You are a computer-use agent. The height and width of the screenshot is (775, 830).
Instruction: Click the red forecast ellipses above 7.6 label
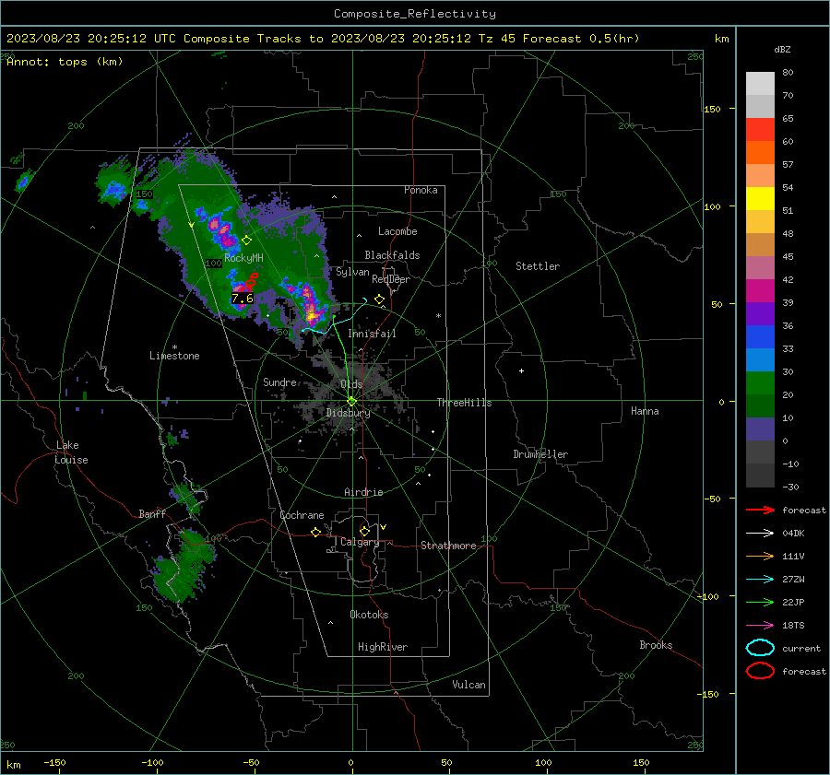tap(252, 280)
